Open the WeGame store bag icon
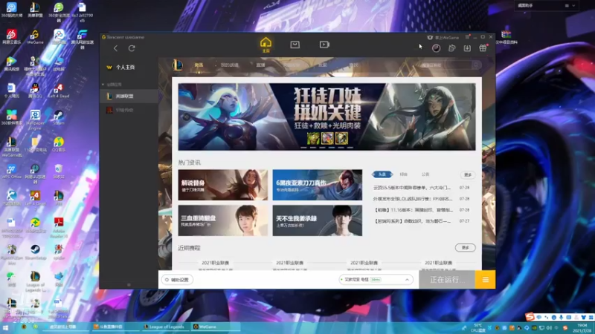The image size is (595, 334). click(295, 45)
